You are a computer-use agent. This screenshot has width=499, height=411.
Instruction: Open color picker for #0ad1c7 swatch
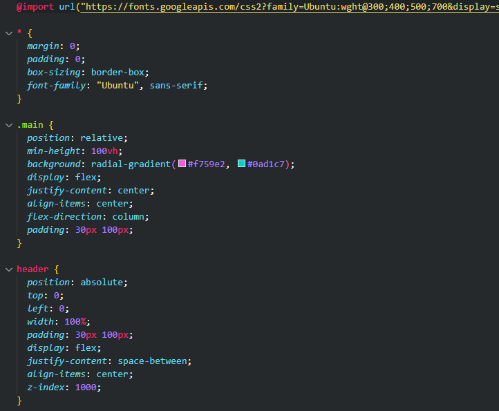tap(241, 164)
